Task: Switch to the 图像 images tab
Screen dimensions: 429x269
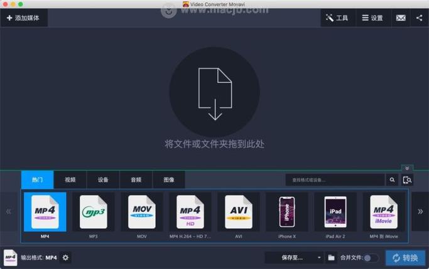Action: tap(169, 180)
